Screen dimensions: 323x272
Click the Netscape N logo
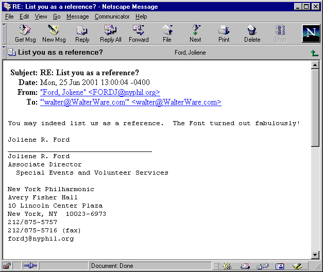tap(311, 33)
